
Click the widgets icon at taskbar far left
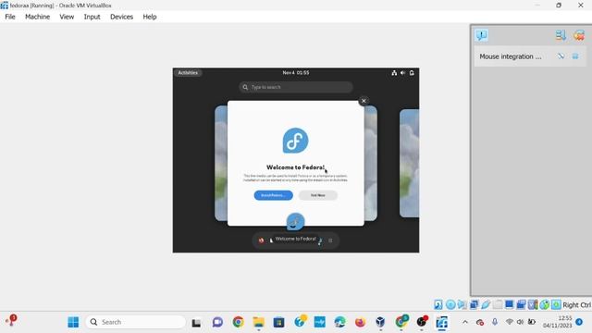[11, 321]
